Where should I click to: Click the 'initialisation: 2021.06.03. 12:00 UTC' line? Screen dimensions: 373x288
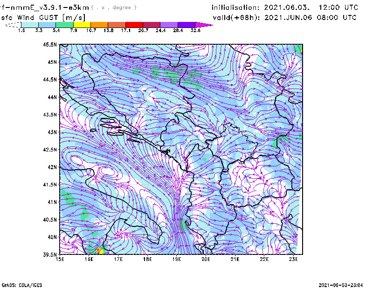(x=285, y=7)
